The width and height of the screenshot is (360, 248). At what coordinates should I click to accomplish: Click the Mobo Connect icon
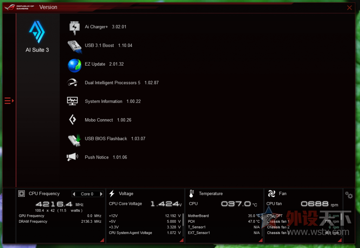point(72,120)
